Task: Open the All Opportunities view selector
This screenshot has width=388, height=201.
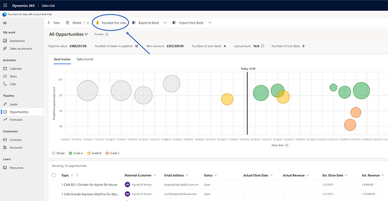Action: (69, 35)
